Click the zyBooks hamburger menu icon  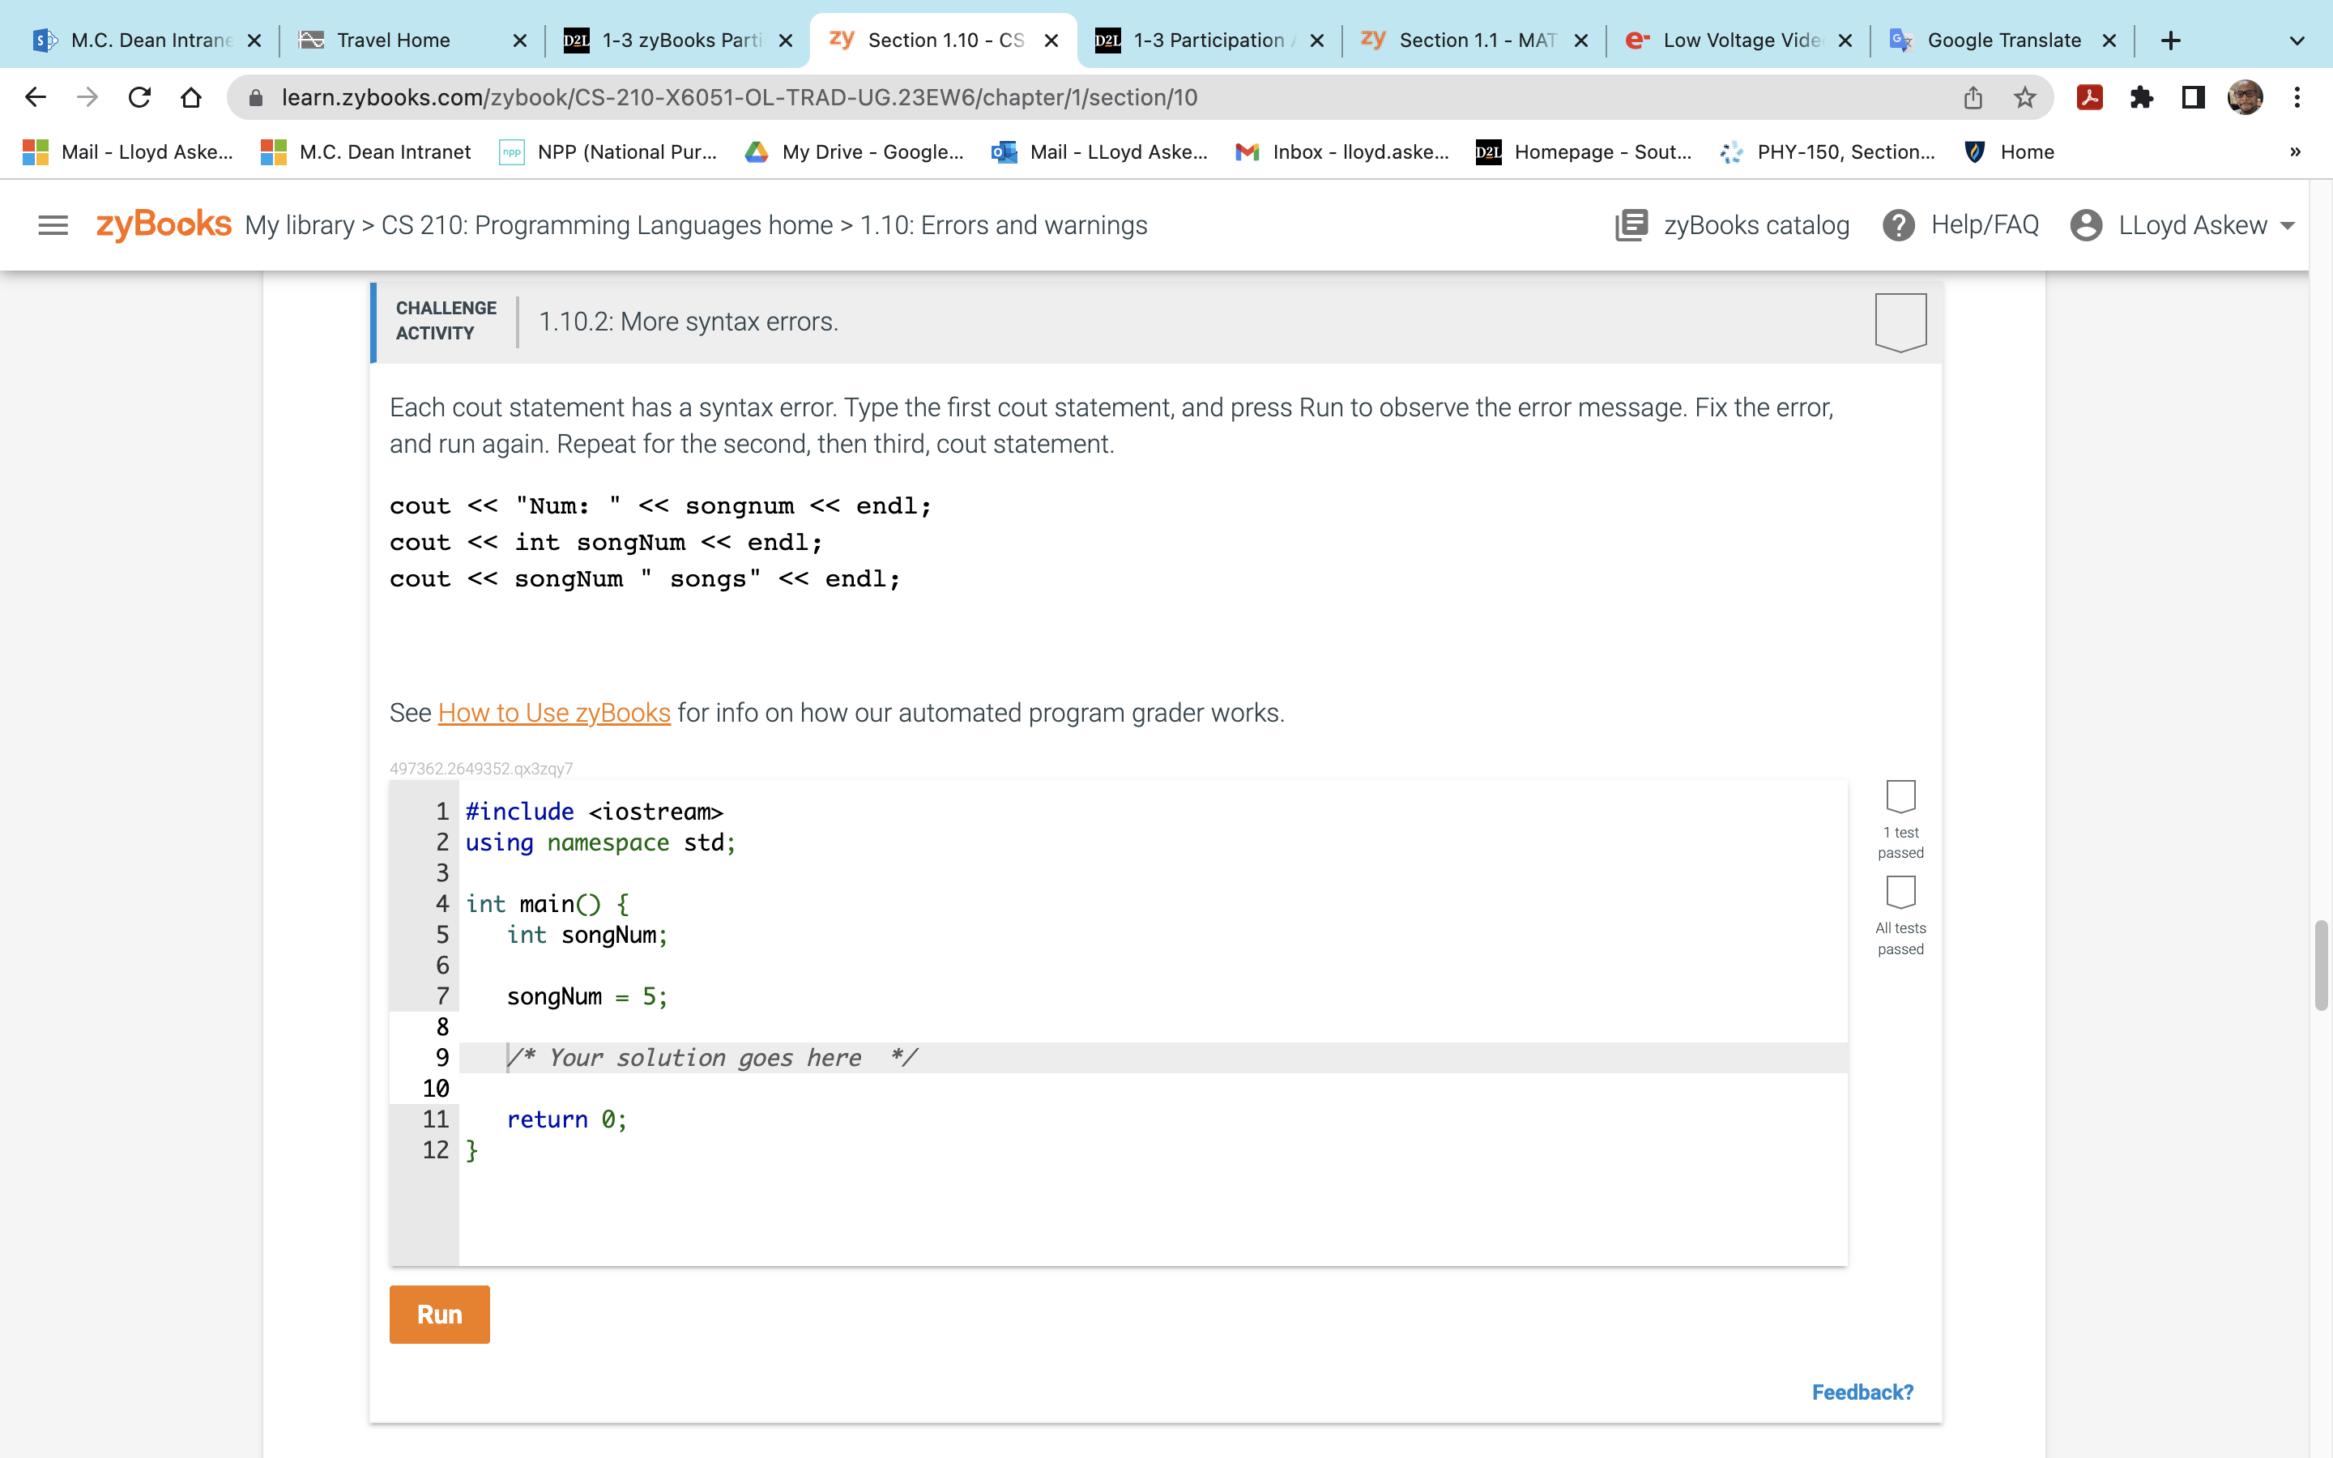52,225
